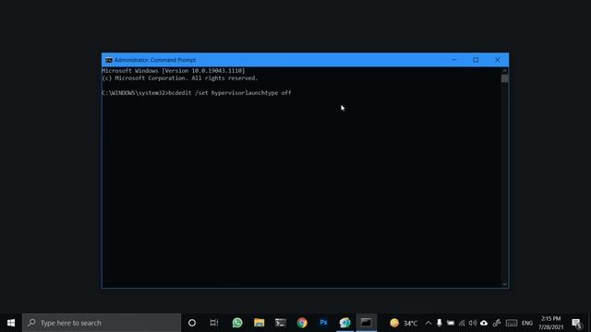
Task: Click the microphone tray icon
Action: click(x=440, y=323)
